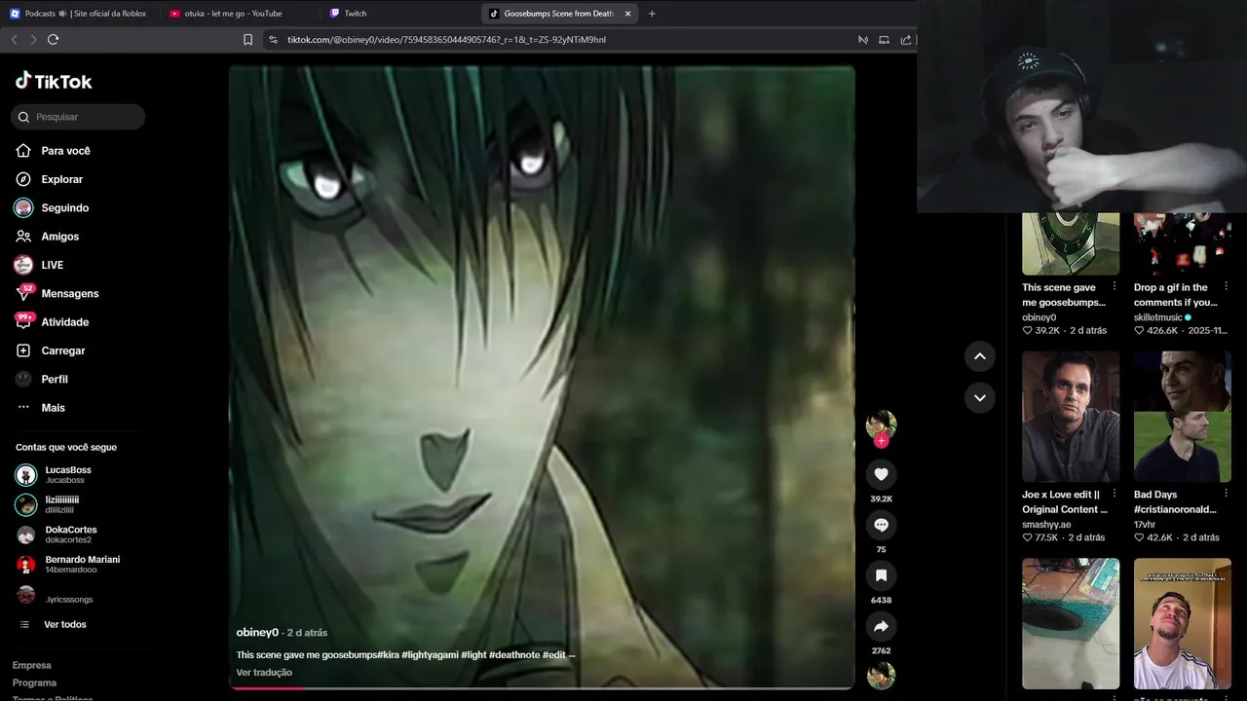Open options for goosebumps video card
This screenshot has height=701, width=1247.
1115,286
